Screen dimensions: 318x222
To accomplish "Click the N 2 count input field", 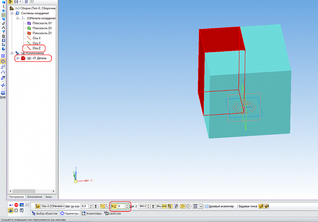I will 121,206.
